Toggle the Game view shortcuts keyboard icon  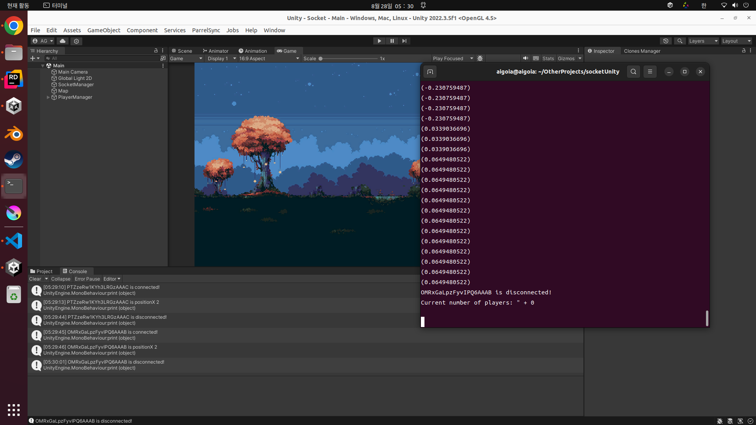tap(536, 58)
